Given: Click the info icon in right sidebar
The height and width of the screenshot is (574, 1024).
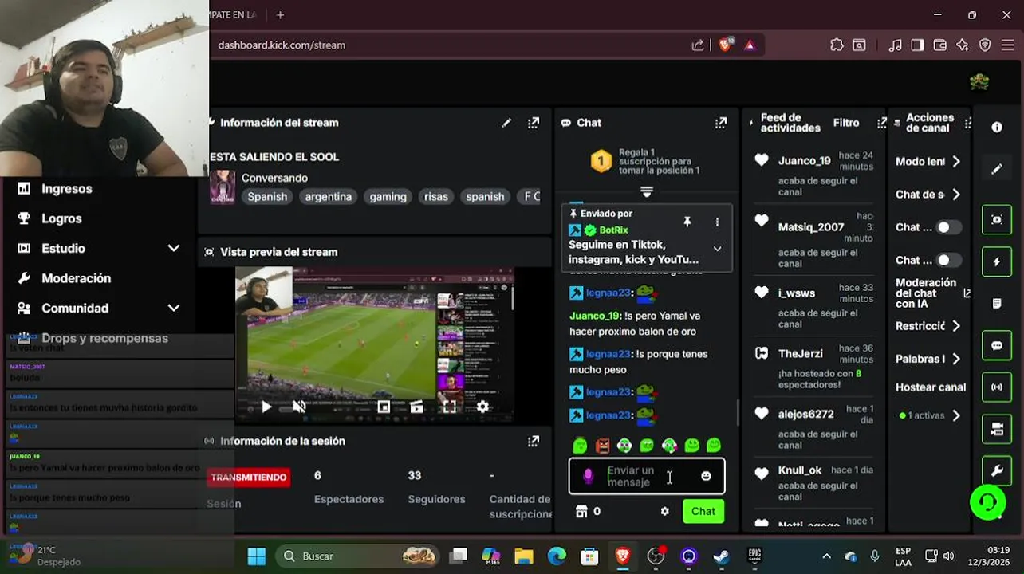Looking at the screenshot, I should (997, 128).
